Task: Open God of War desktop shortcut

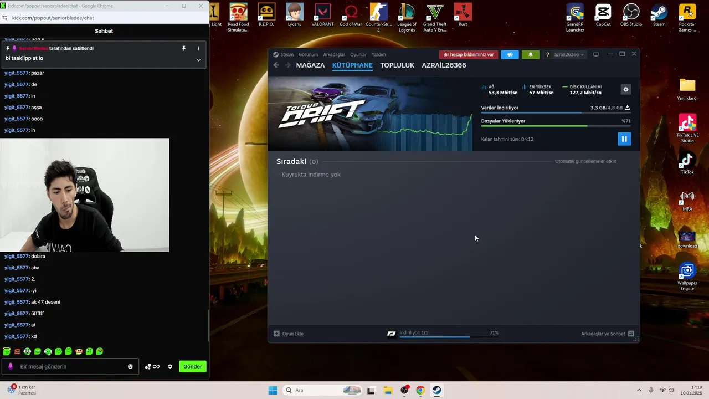Action: (351, 16)
